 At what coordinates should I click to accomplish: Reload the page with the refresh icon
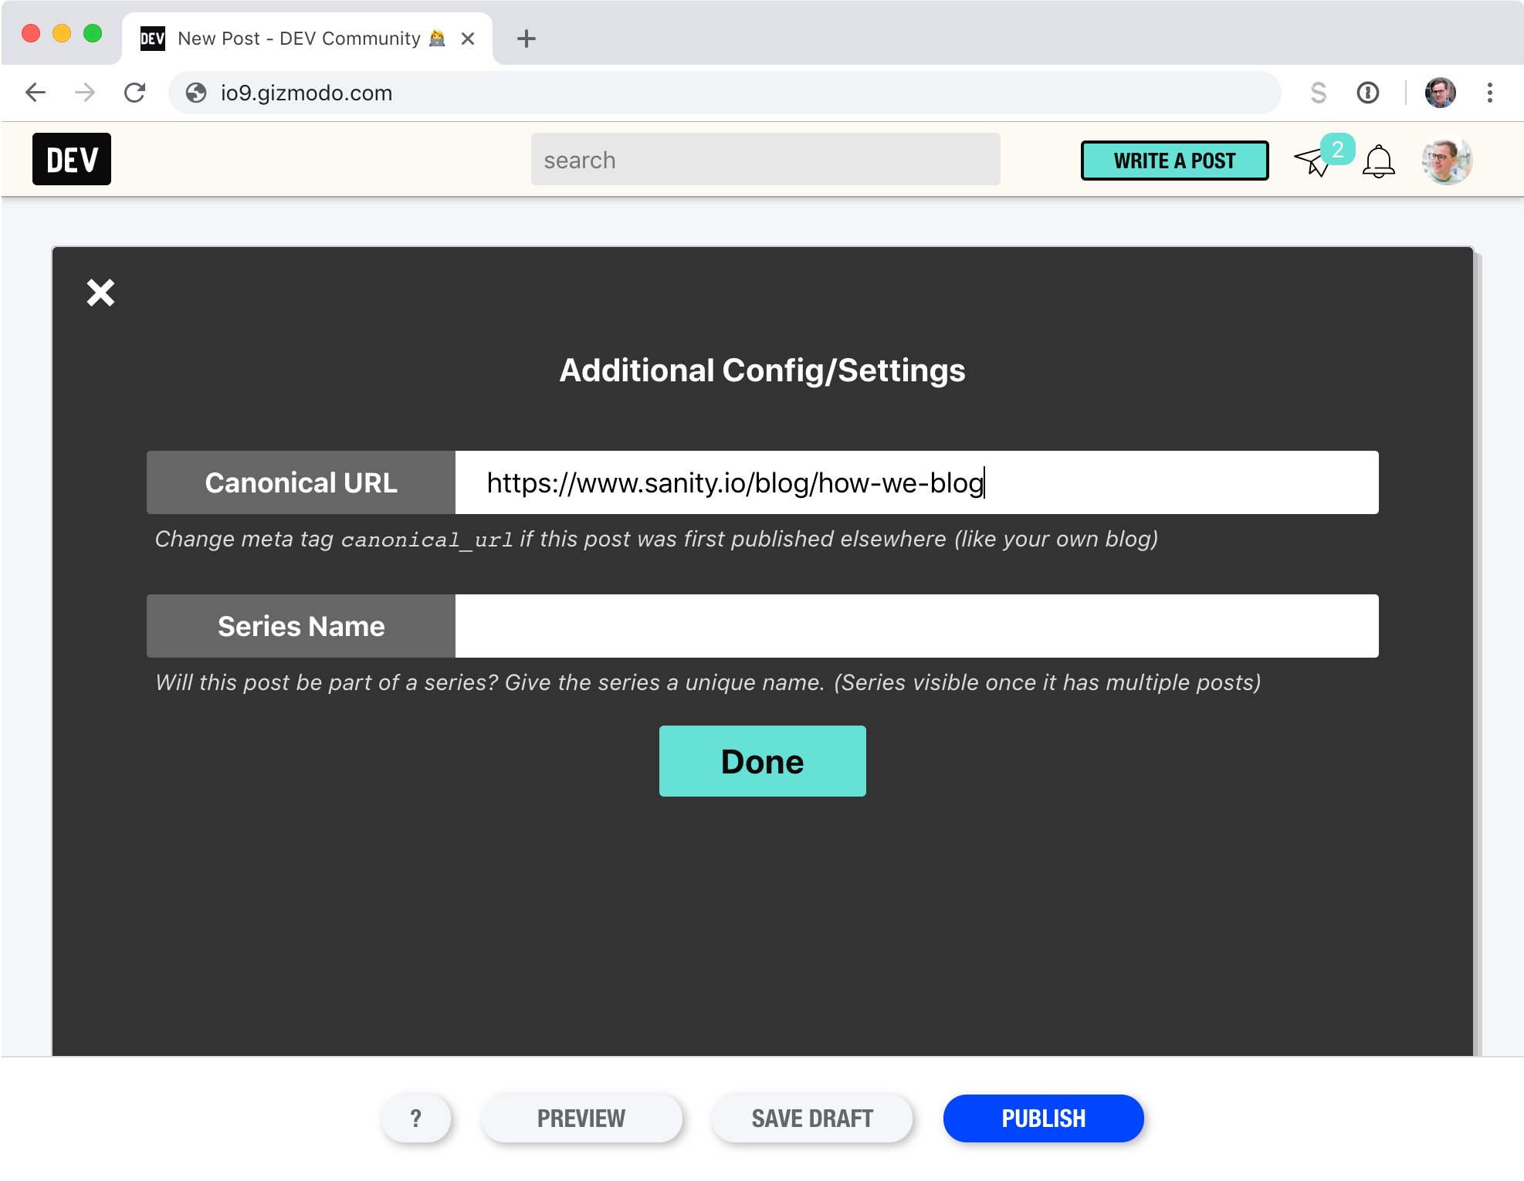click(x=135, y=93)
